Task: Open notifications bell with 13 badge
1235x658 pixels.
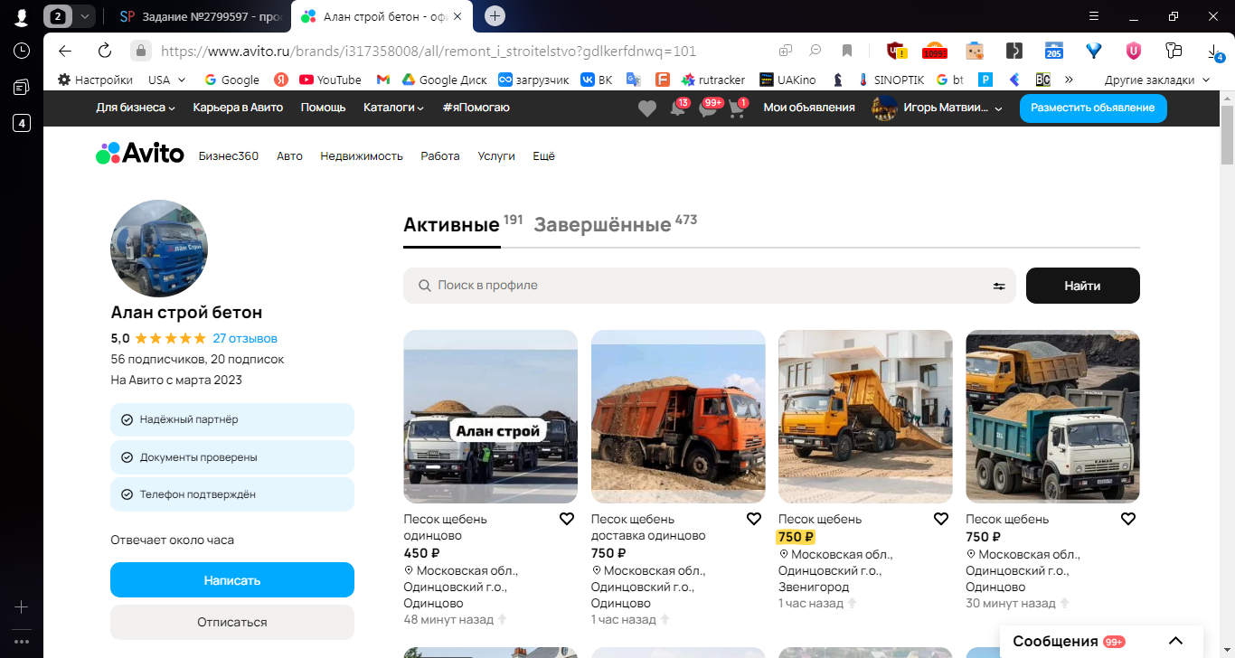Action: (678, 108)
